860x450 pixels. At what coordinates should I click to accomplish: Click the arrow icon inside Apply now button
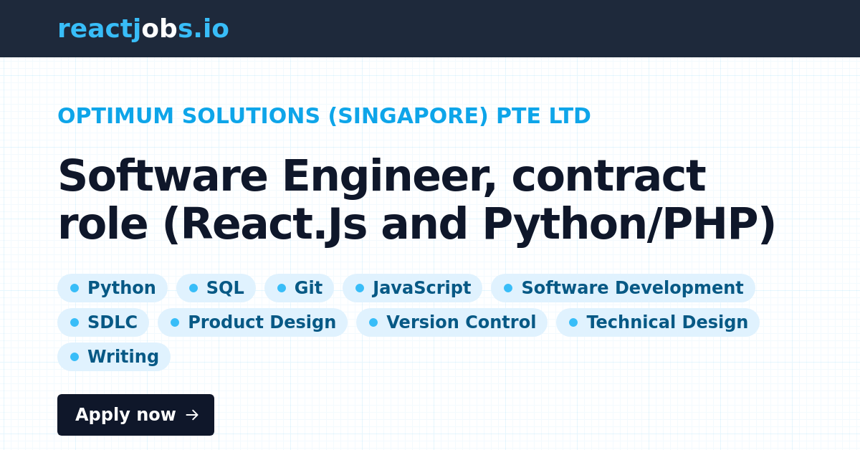tap(191, 415)
